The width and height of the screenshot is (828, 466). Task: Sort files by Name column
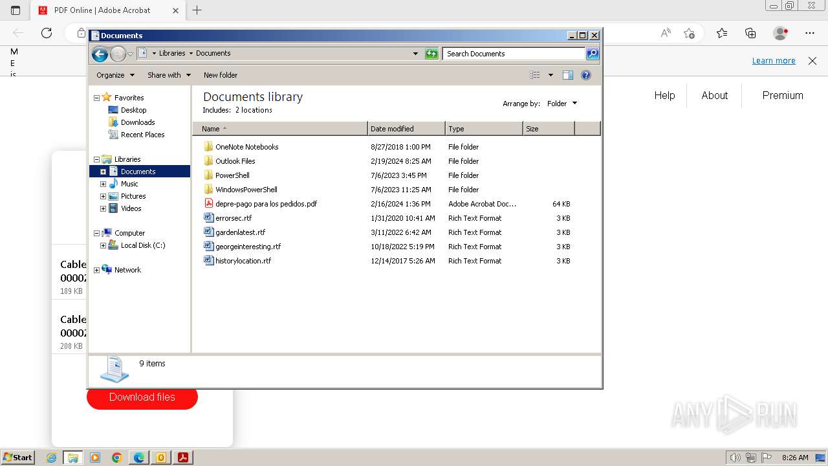[280, 129]
